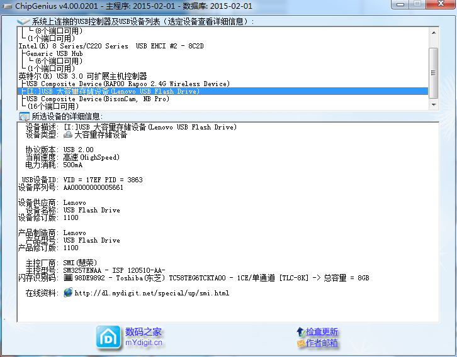
Task: Click the SM3257ENAA controller model text
Action: point(115,270)
